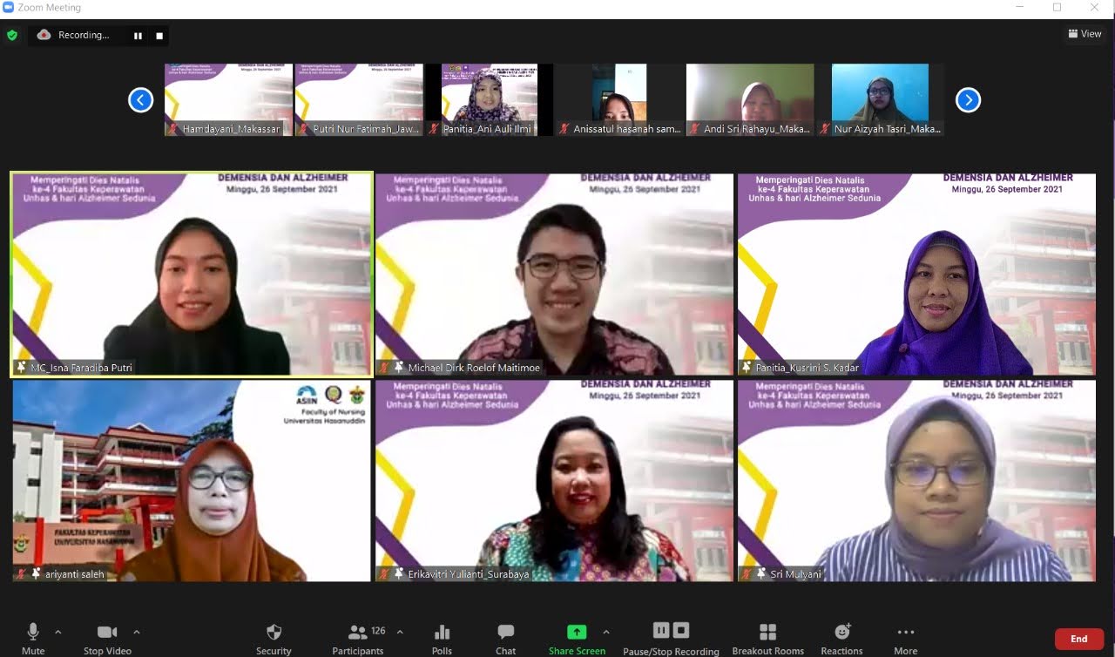The width and height of the screenshot is (1115, 657).
Task: Open the More options menu
Action: point(905,633)
